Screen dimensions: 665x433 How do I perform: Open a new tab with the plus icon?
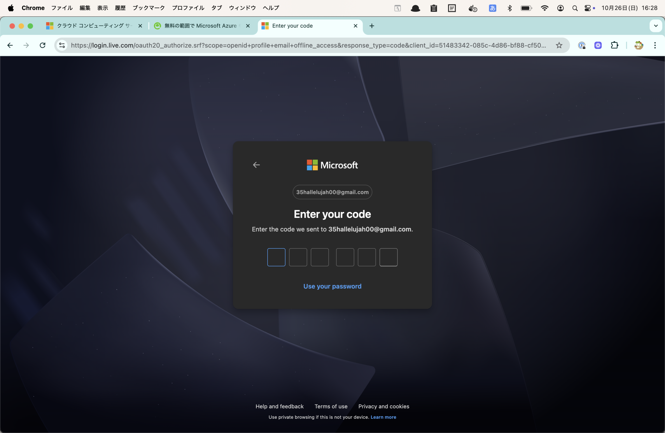(372, 26)
